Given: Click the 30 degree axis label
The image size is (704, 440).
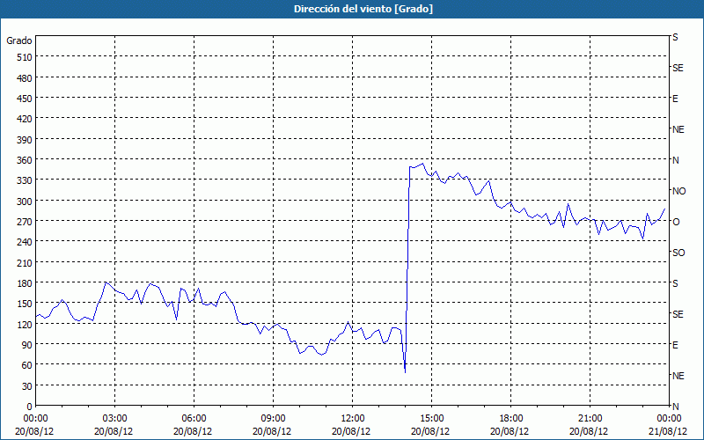Looking at the screenshot, I should (x=27, y=386).
